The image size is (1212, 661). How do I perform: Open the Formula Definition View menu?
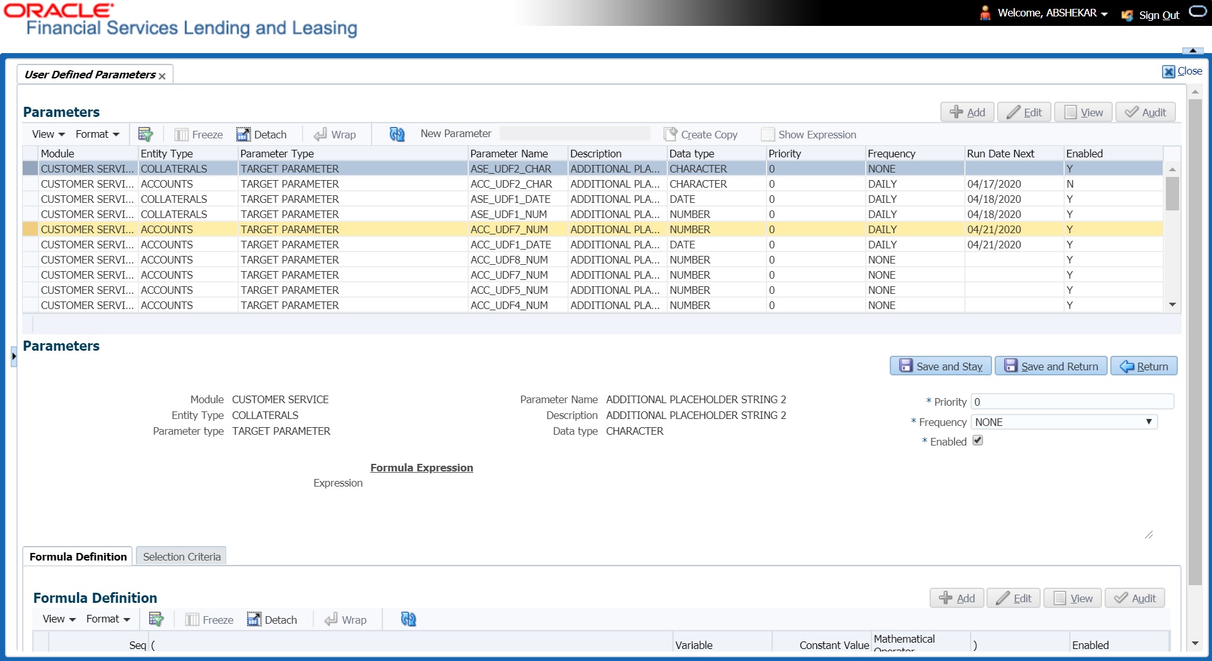click(59, 619)
